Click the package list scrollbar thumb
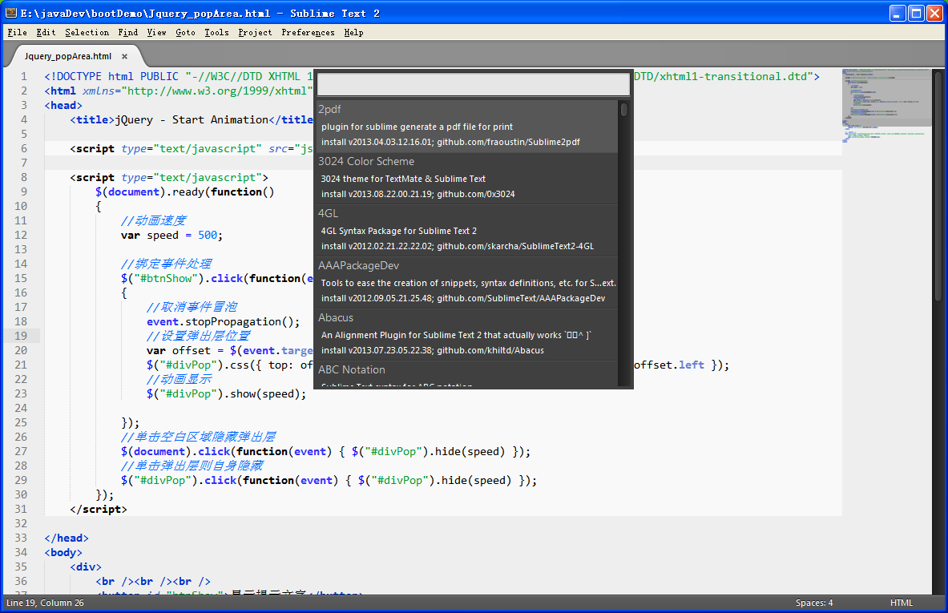948x613 pixels. pyautogui.click(x=624, y=110)
